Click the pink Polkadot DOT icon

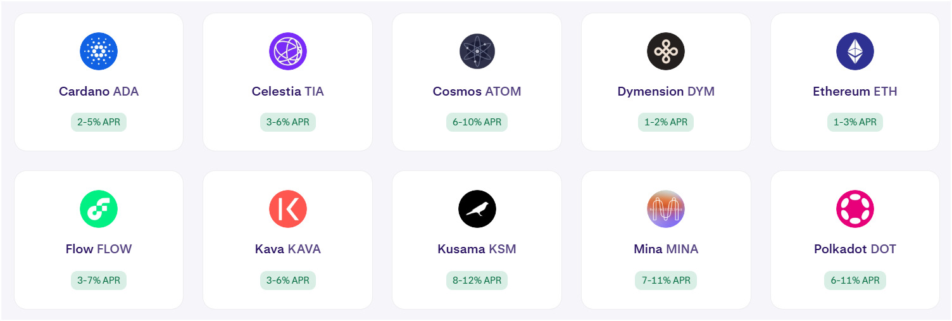pos(855,209)
